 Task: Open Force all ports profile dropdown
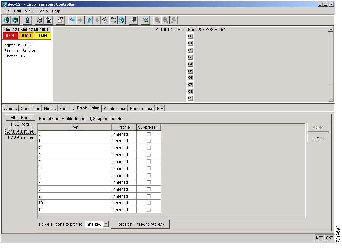(106, 224)
